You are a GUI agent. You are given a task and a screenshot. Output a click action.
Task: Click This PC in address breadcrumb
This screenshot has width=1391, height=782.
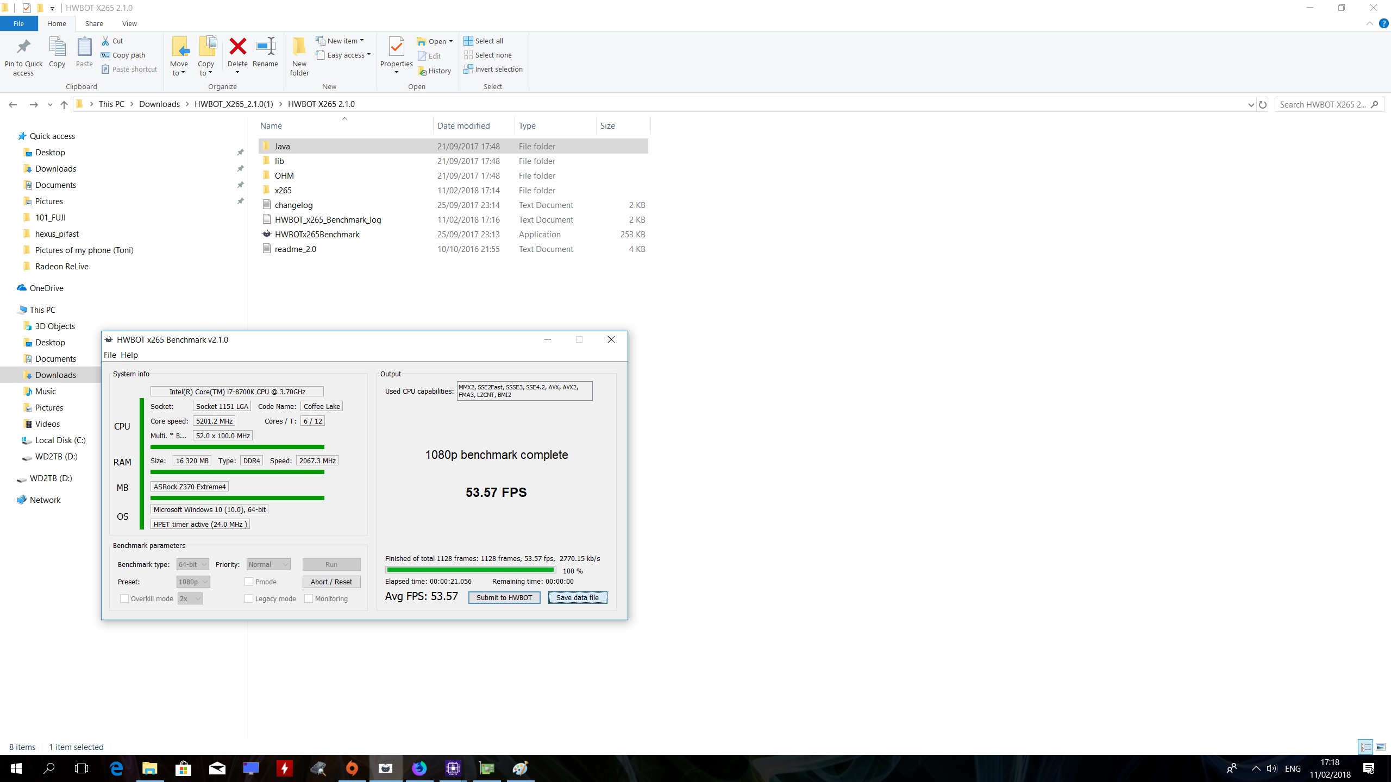click(111, 104)
